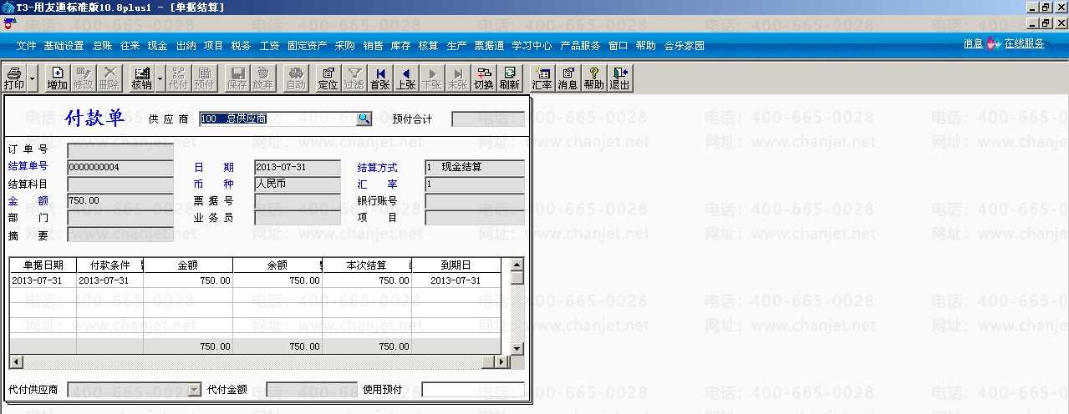Open the 文件 menu

(x=27, y=46)
